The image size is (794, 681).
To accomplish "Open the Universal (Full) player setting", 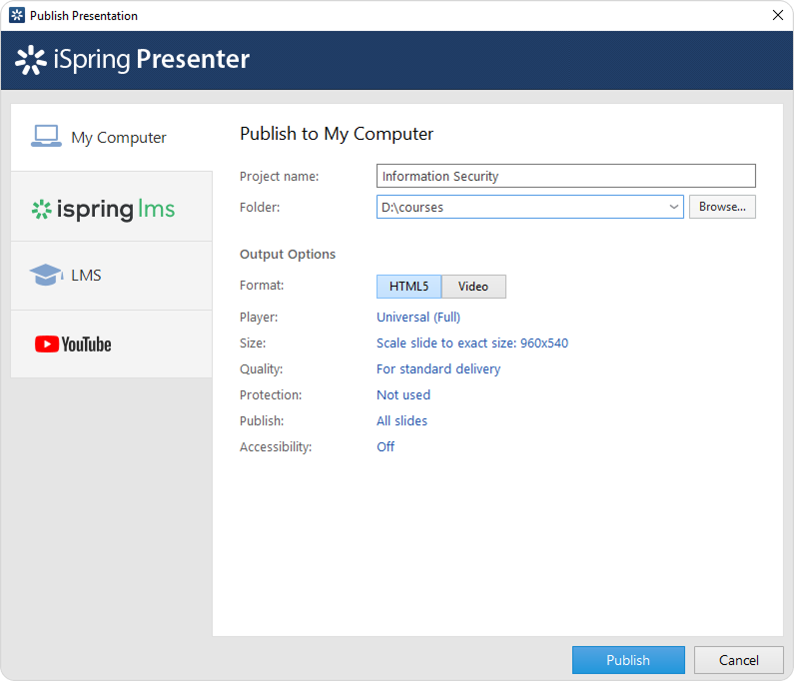I will pos(417,318).
